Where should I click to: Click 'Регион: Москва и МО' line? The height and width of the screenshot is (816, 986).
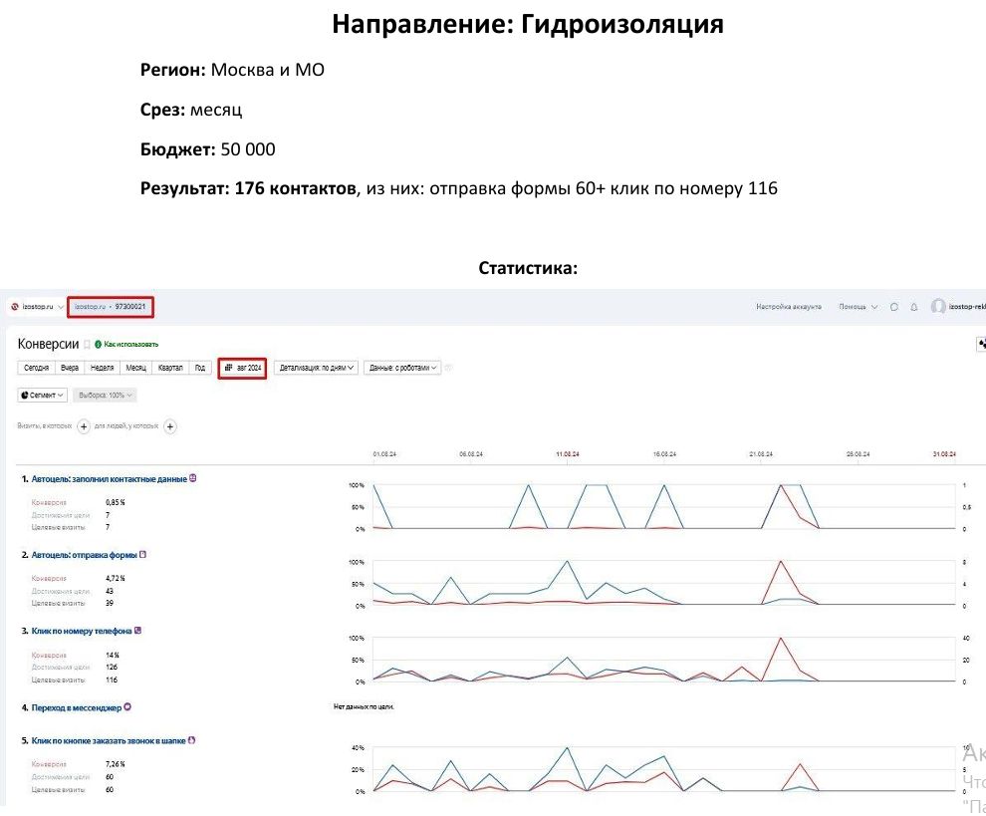pos(232,69)
